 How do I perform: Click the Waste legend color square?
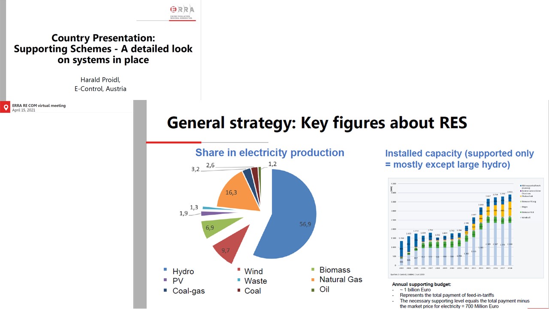point(238,279)
